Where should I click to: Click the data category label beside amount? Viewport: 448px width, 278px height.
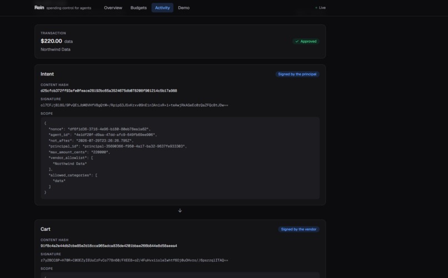(68, 42)
